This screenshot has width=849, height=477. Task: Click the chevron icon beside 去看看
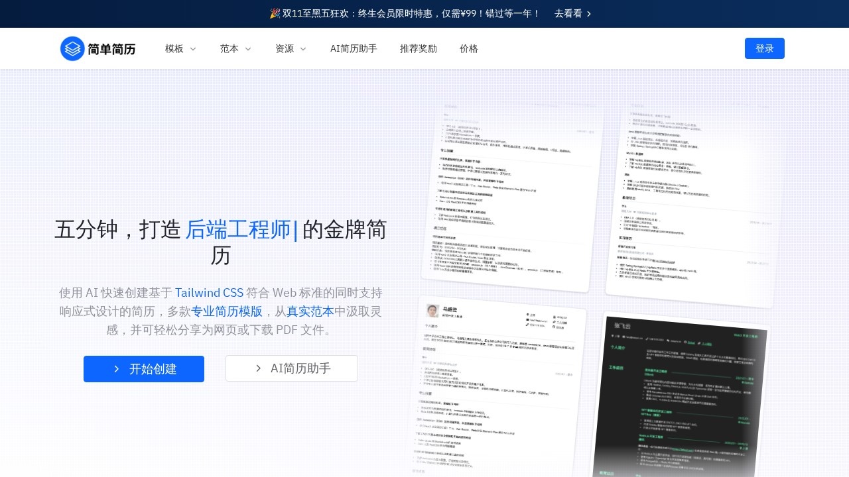point(589,14)
